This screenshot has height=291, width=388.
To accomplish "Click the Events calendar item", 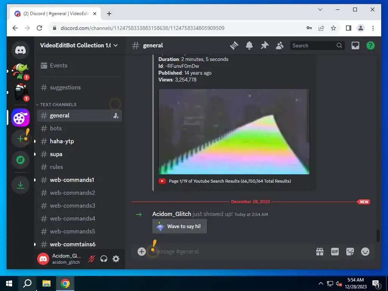I will [79, 66].
